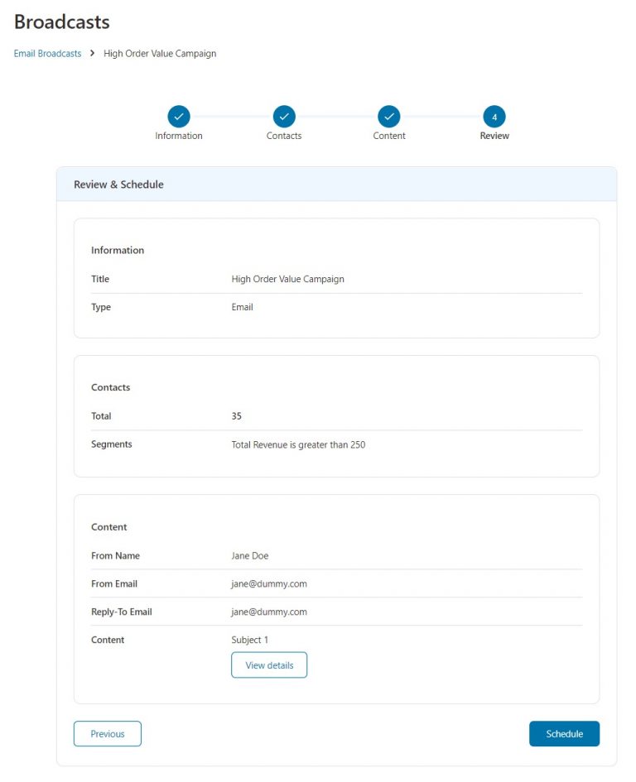Click the View details button
Image resolution: width=636 pixels, height=782 pixels.
269,664
